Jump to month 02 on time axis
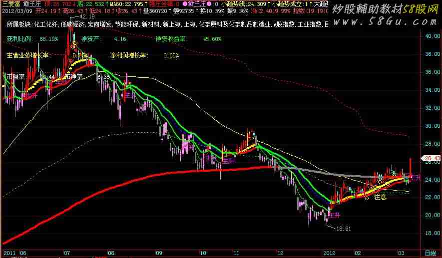Image resolution: width=442 pixels, height=258 pixels. 358,253
